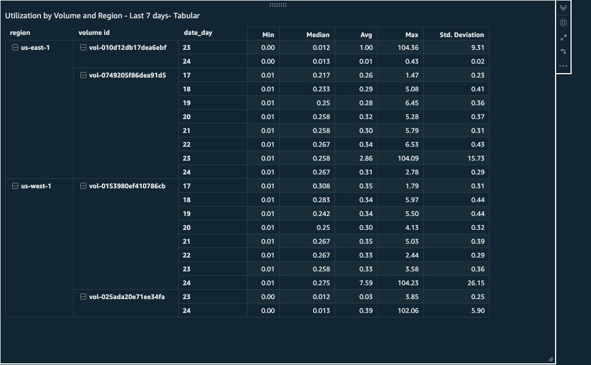Open visual settings with the gear icon

[x=563, y=22]
